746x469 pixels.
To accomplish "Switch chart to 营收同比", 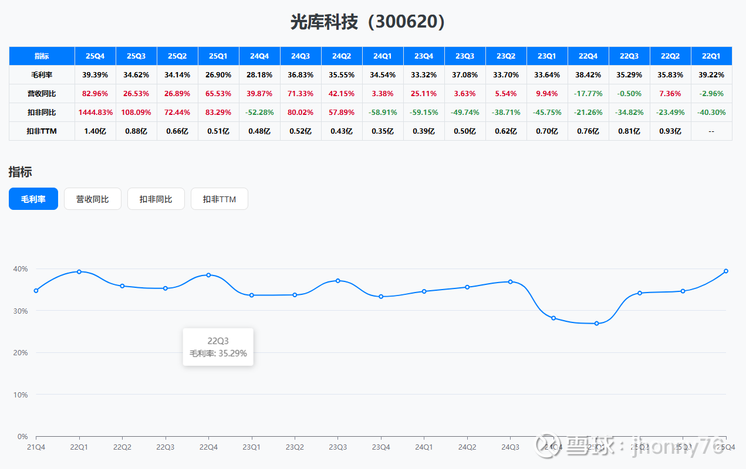I will [x=92, y=199].
